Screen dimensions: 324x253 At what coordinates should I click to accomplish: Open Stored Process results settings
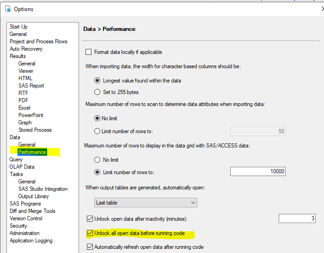35,130
